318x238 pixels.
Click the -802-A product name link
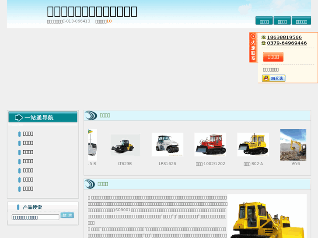[x=253, y=164]
